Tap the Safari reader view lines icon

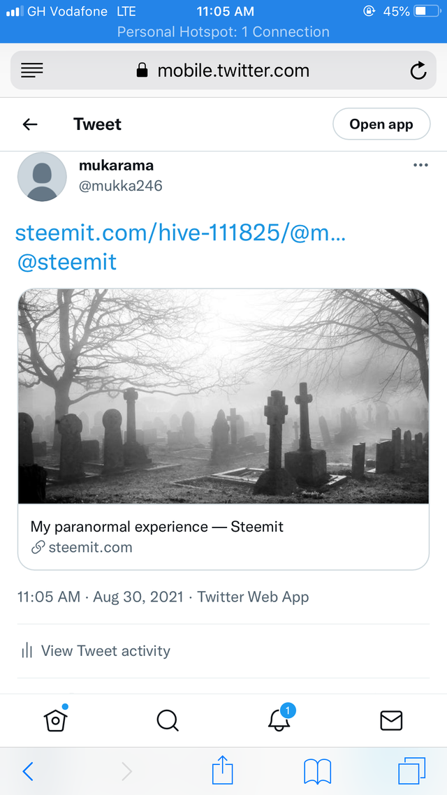[32, 70]
